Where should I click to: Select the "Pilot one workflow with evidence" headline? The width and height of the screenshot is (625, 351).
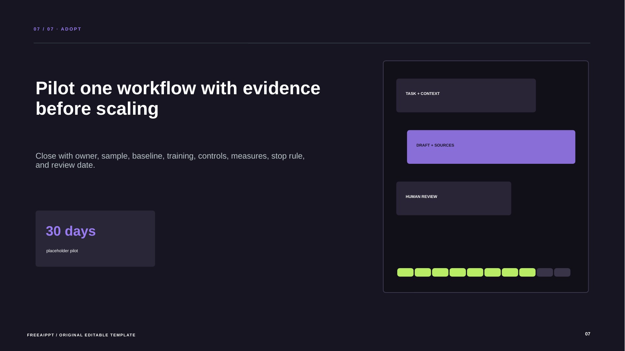pos(178,98)
